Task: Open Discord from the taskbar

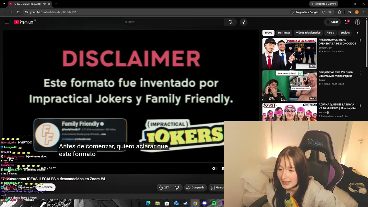Action: (204, 203)
